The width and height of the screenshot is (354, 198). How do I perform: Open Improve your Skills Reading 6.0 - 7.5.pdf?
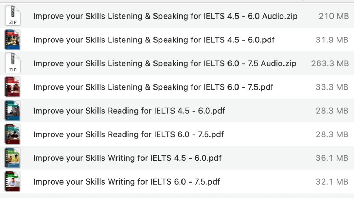pos(128,134)
